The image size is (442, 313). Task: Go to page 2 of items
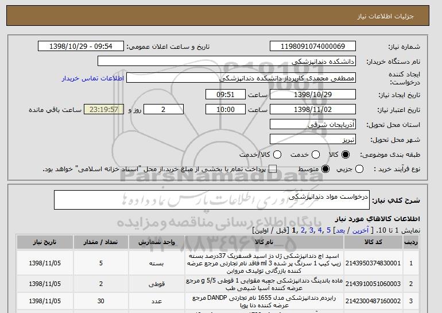[x=303, y=230]
